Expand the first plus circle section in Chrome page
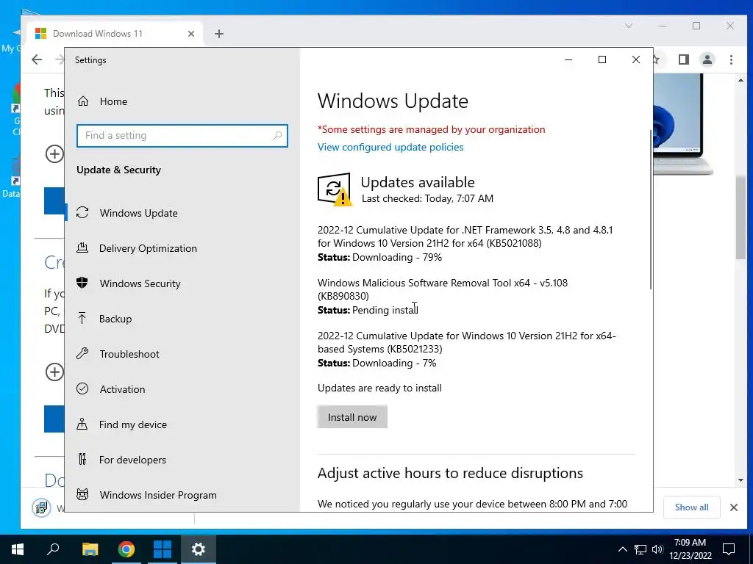 (54, 154)
